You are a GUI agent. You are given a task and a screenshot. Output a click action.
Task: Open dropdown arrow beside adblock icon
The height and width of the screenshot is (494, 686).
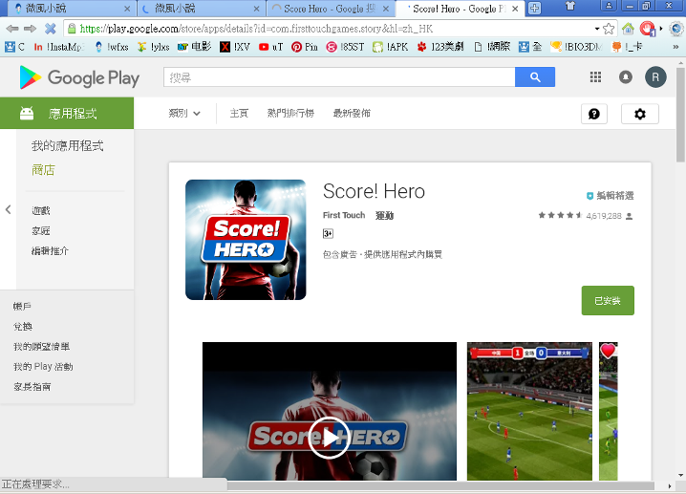point(661,29)
